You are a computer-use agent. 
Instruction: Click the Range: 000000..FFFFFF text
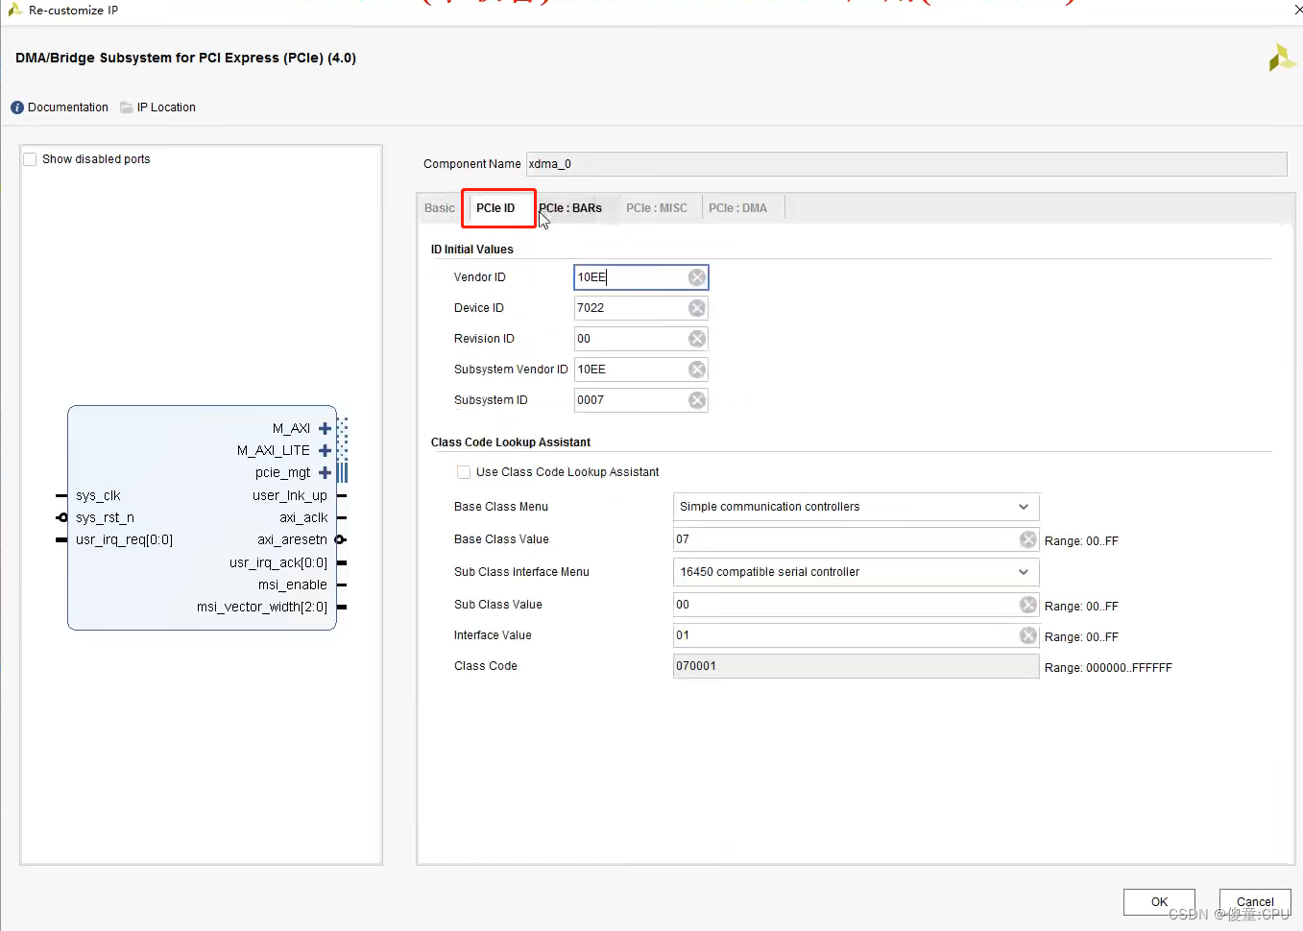pos(1108,668)
